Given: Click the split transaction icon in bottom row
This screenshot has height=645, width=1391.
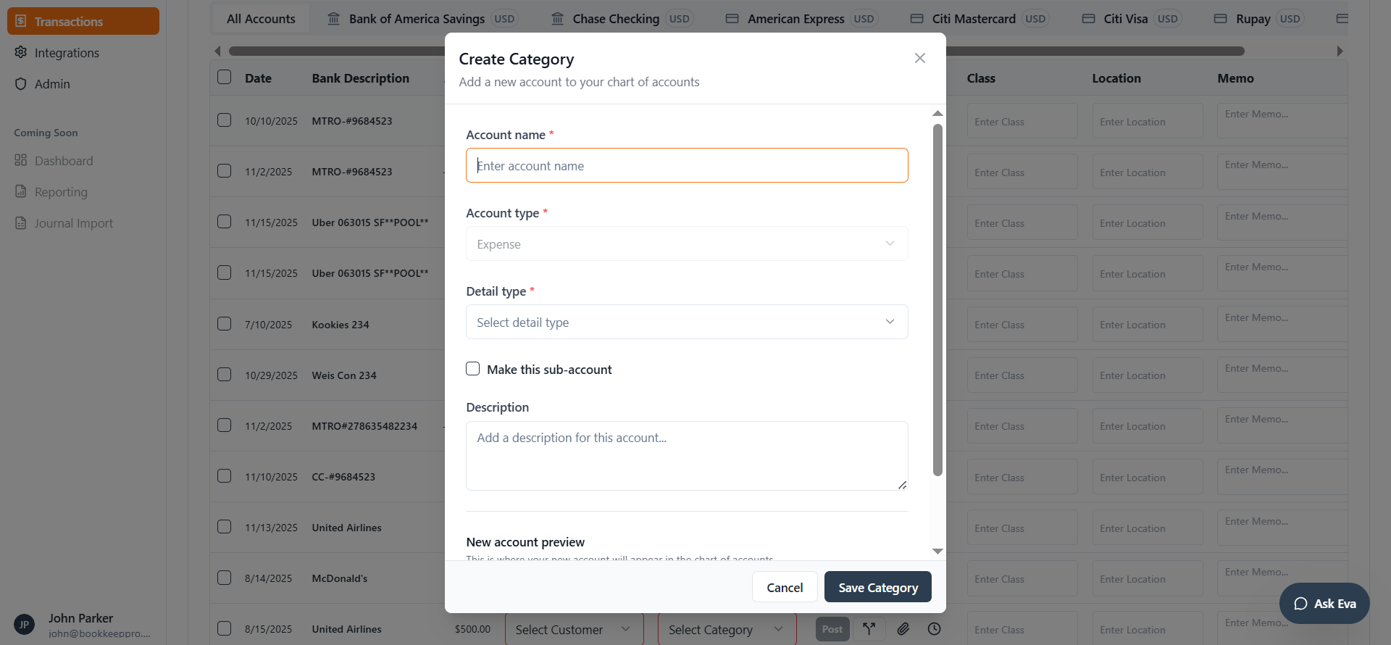Looking at the screenshot, I should pos(869,628).
